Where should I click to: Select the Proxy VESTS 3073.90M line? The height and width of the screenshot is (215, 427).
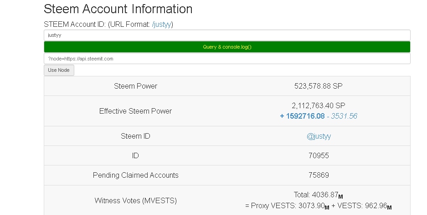point(319,206)
